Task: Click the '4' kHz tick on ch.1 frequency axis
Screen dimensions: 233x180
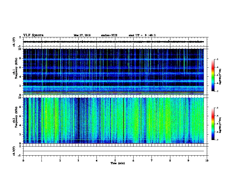Action: [x=20, y=76]
